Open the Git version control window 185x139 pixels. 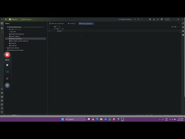pyautogui.click(x=2, y=112)
